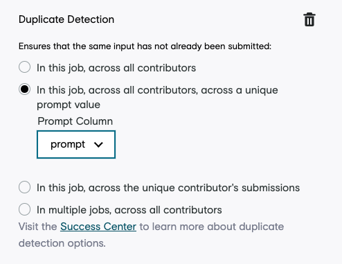The height and width of the screenshot is (264, 342).
Task: Click label text 'across the unique contributor's submissions'
Action: [x=194, y=188]
